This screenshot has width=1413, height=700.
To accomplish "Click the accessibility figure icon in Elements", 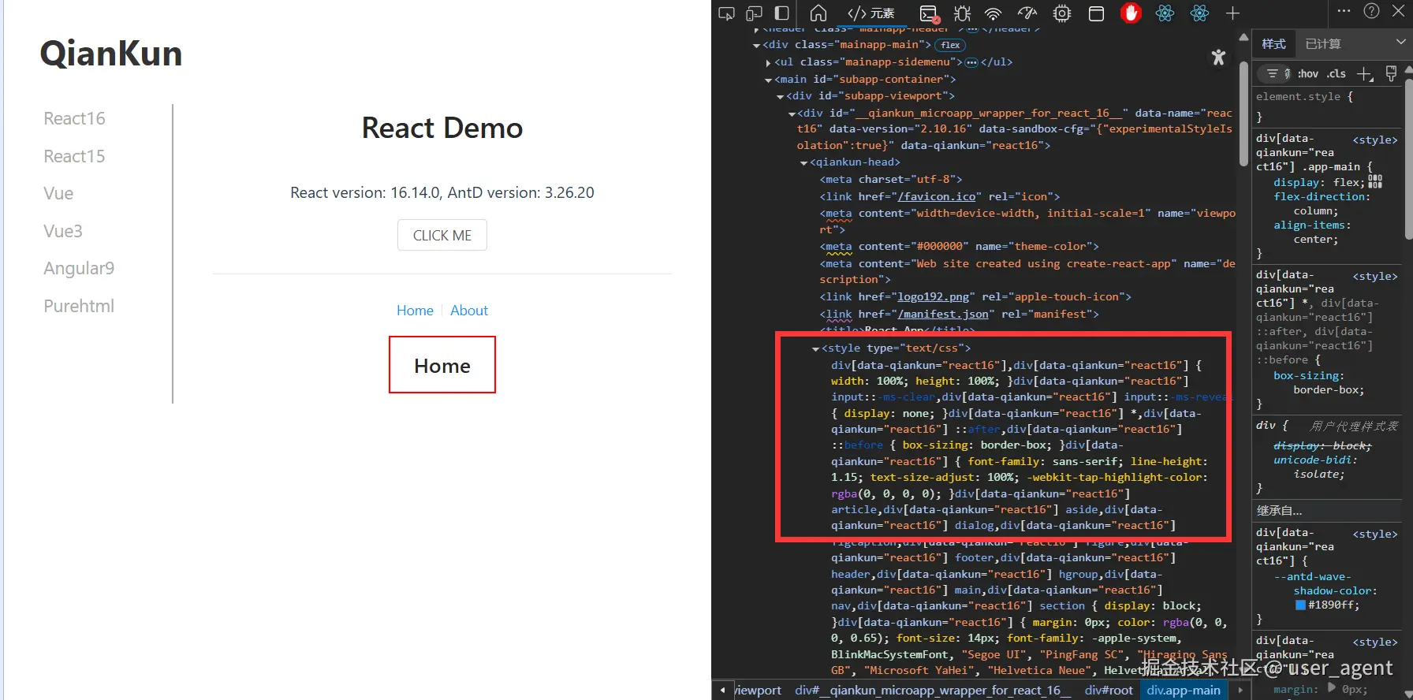I will pyautogui.click(x=1219, y=57).
